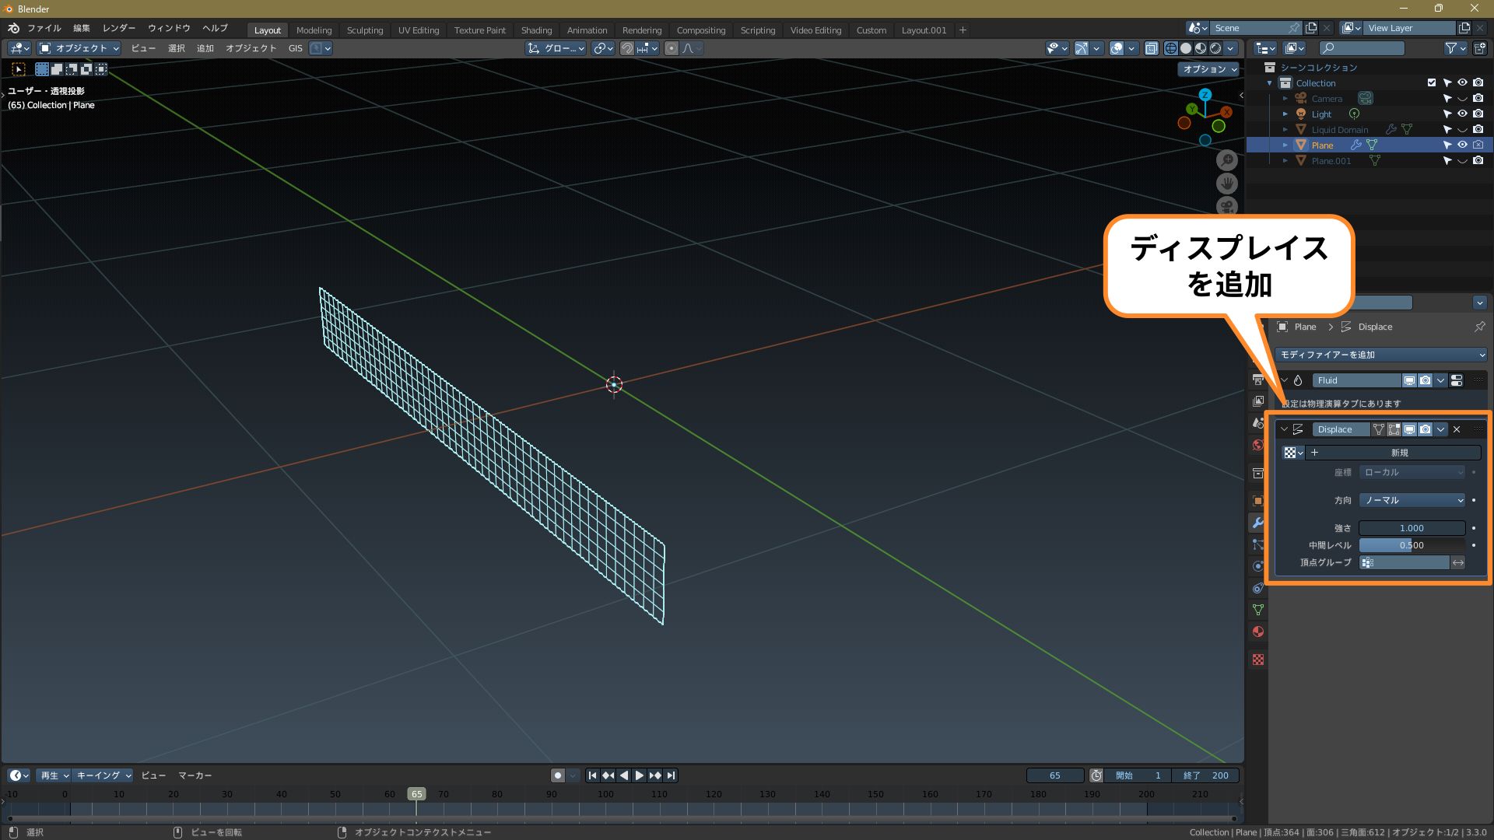
Task: Click the オプション button in viewport
Action: click(1208, 69)
